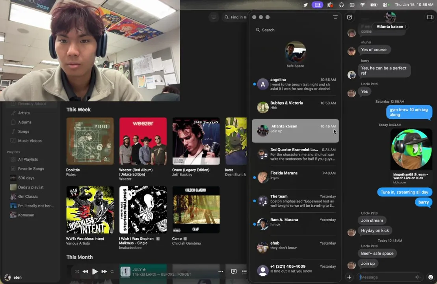
Task: Click the now playing JULY artwork
Action: 125,271
